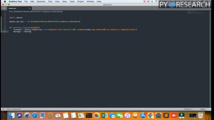This screenshot has width=214, height=120.
Task: Open the Project menu
Action: coord(81,1)
